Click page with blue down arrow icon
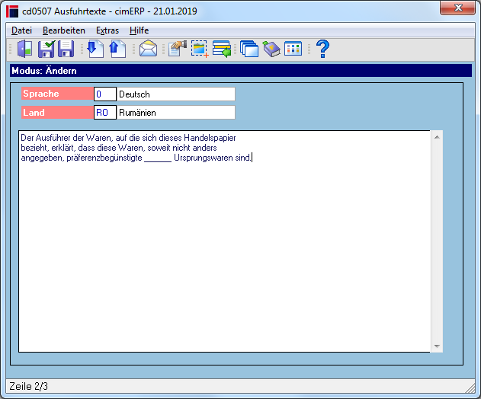Image resolution: width=481 pixels, height=399 pixels. 95,49
